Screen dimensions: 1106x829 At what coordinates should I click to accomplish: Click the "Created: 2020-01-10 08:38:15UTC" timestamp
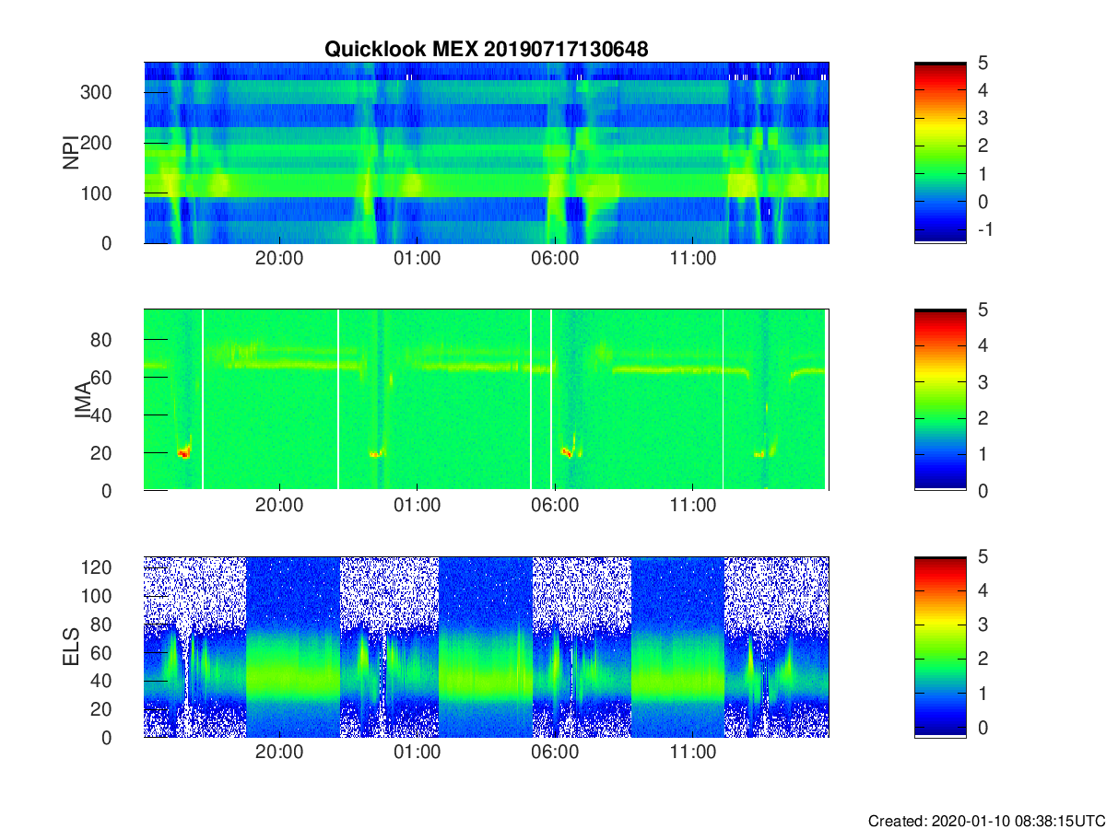pos(985,821)
